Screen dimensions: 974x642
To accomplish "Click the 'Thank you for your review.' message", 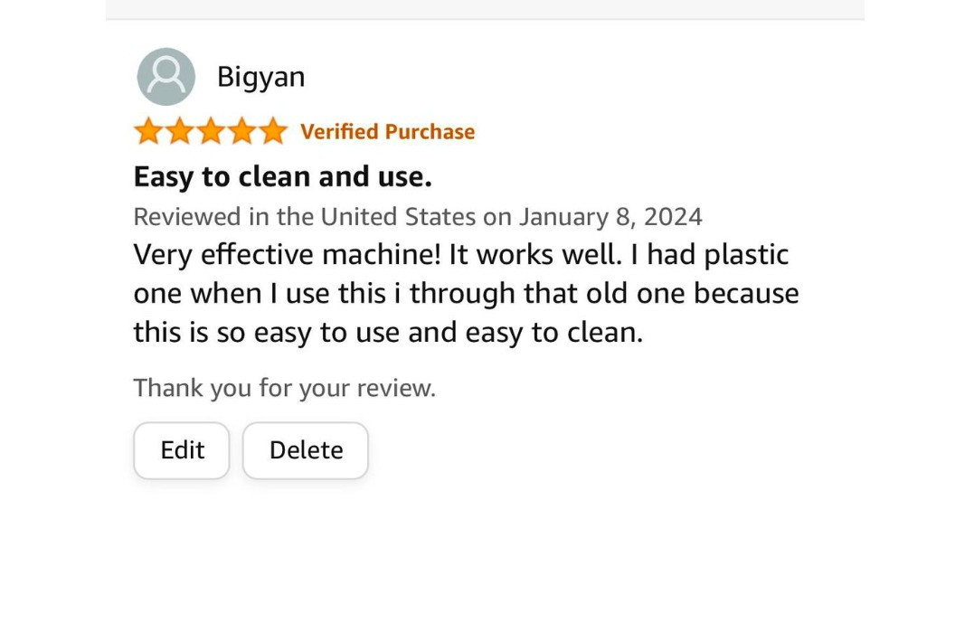I will [x=284, y=388].
